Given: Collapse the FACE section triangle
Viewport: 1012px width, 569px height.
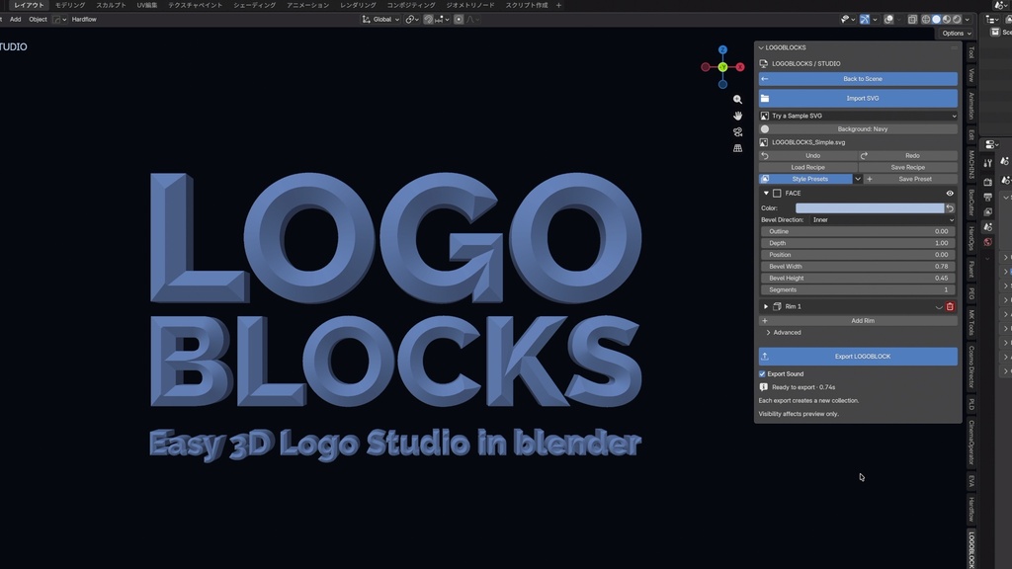Looking at the screenshot, I should [x=766, y=193].
